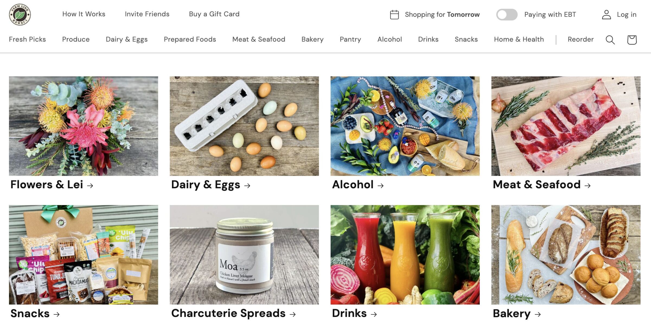Viewport: 651px width, 324px height.
Task: Click the arrow beside Bakery heading
Action: [538, 314]
